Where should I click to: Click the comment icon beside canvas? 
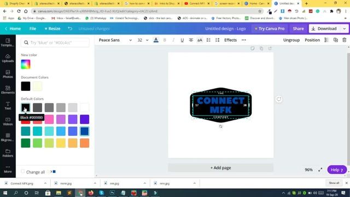tap(279, 99)
